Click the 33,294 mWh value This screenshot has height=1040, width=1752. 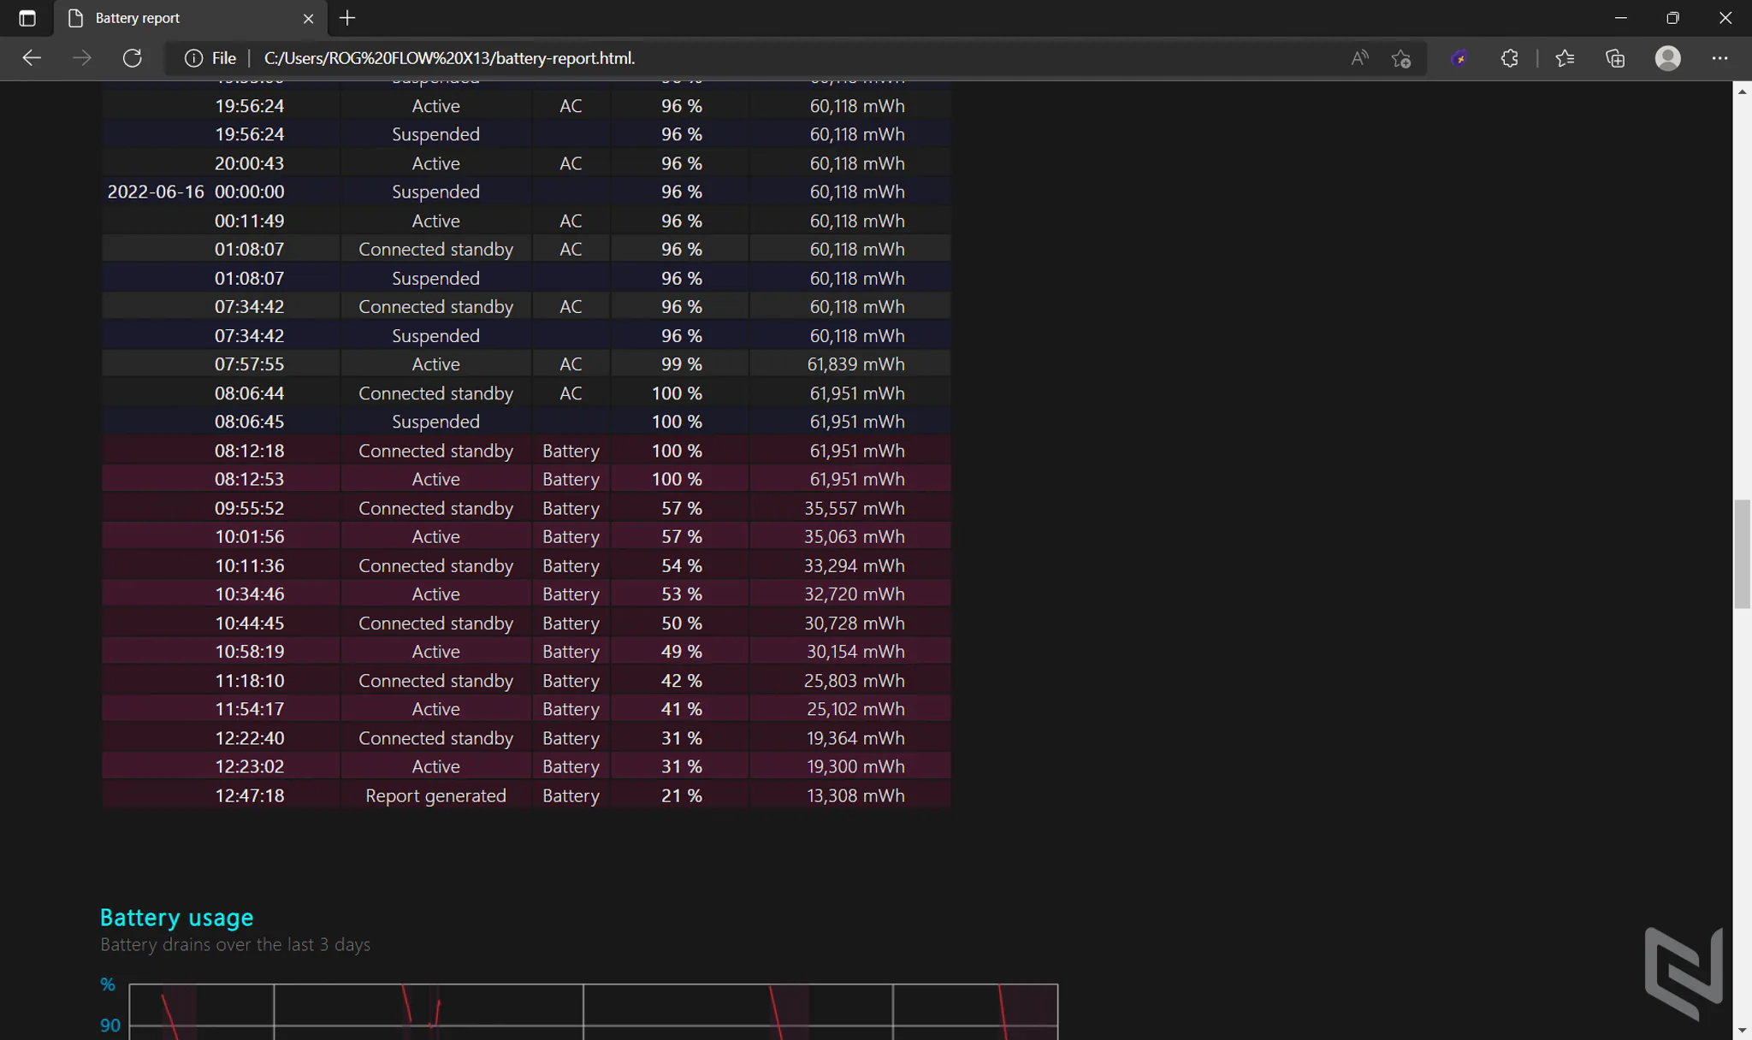pyautogui.click(x=854, y=565)
